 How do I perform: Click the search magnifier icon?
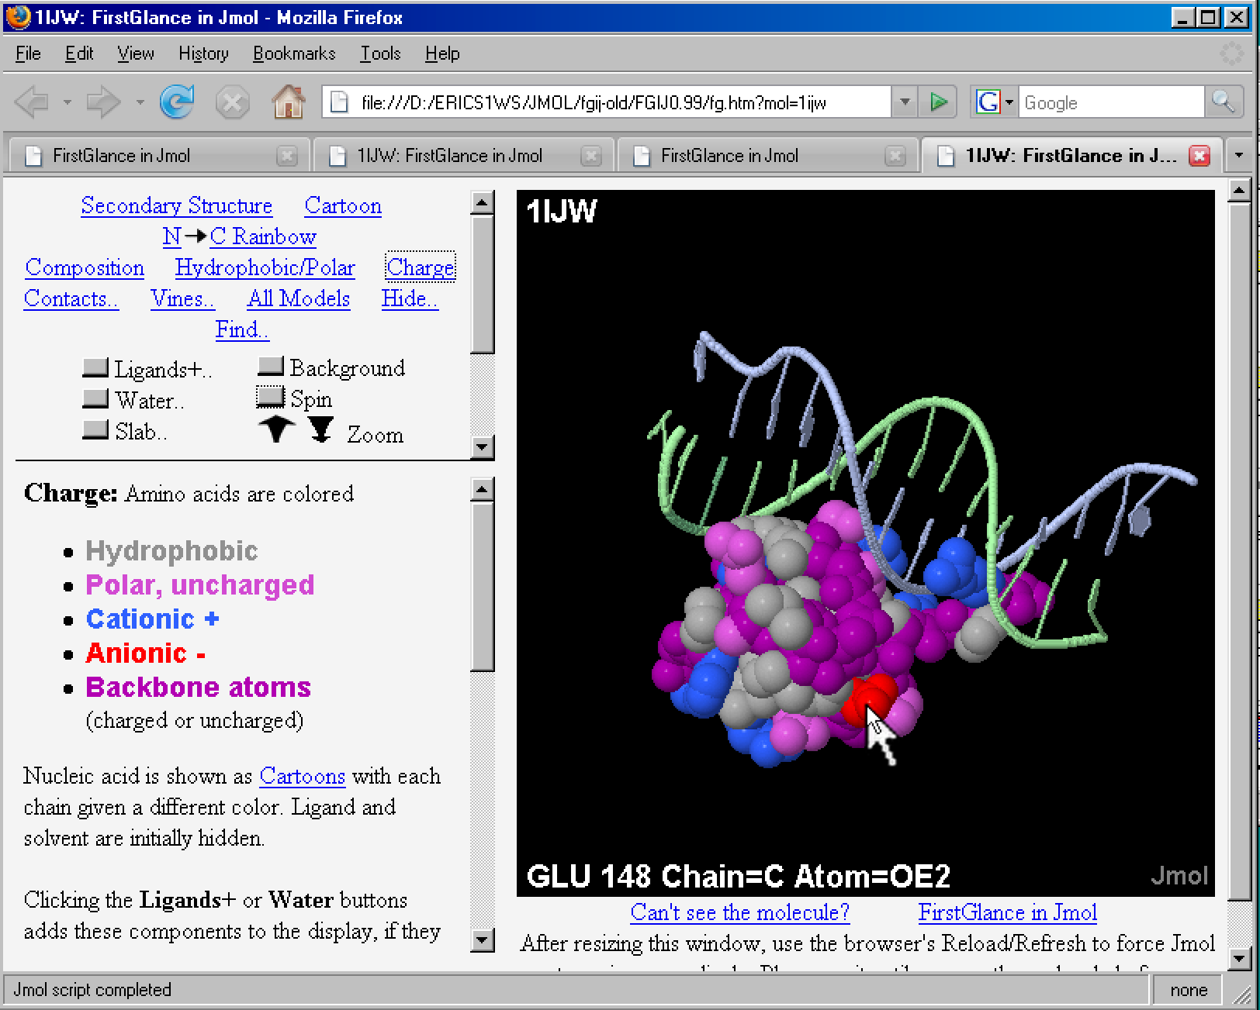(1223, 102)
